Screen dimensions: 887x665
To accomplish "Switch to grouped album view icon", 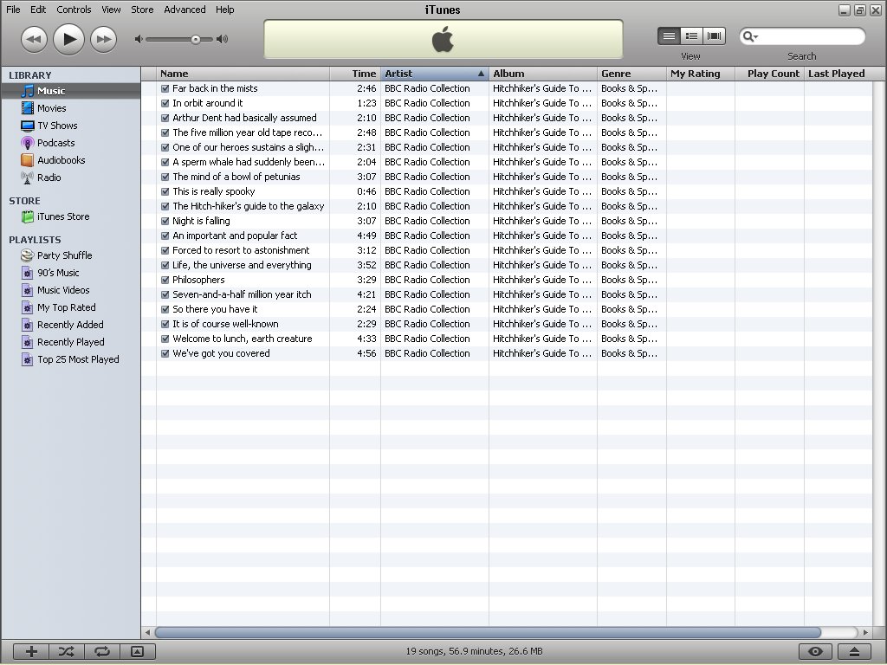I will [x=691, y=36].
